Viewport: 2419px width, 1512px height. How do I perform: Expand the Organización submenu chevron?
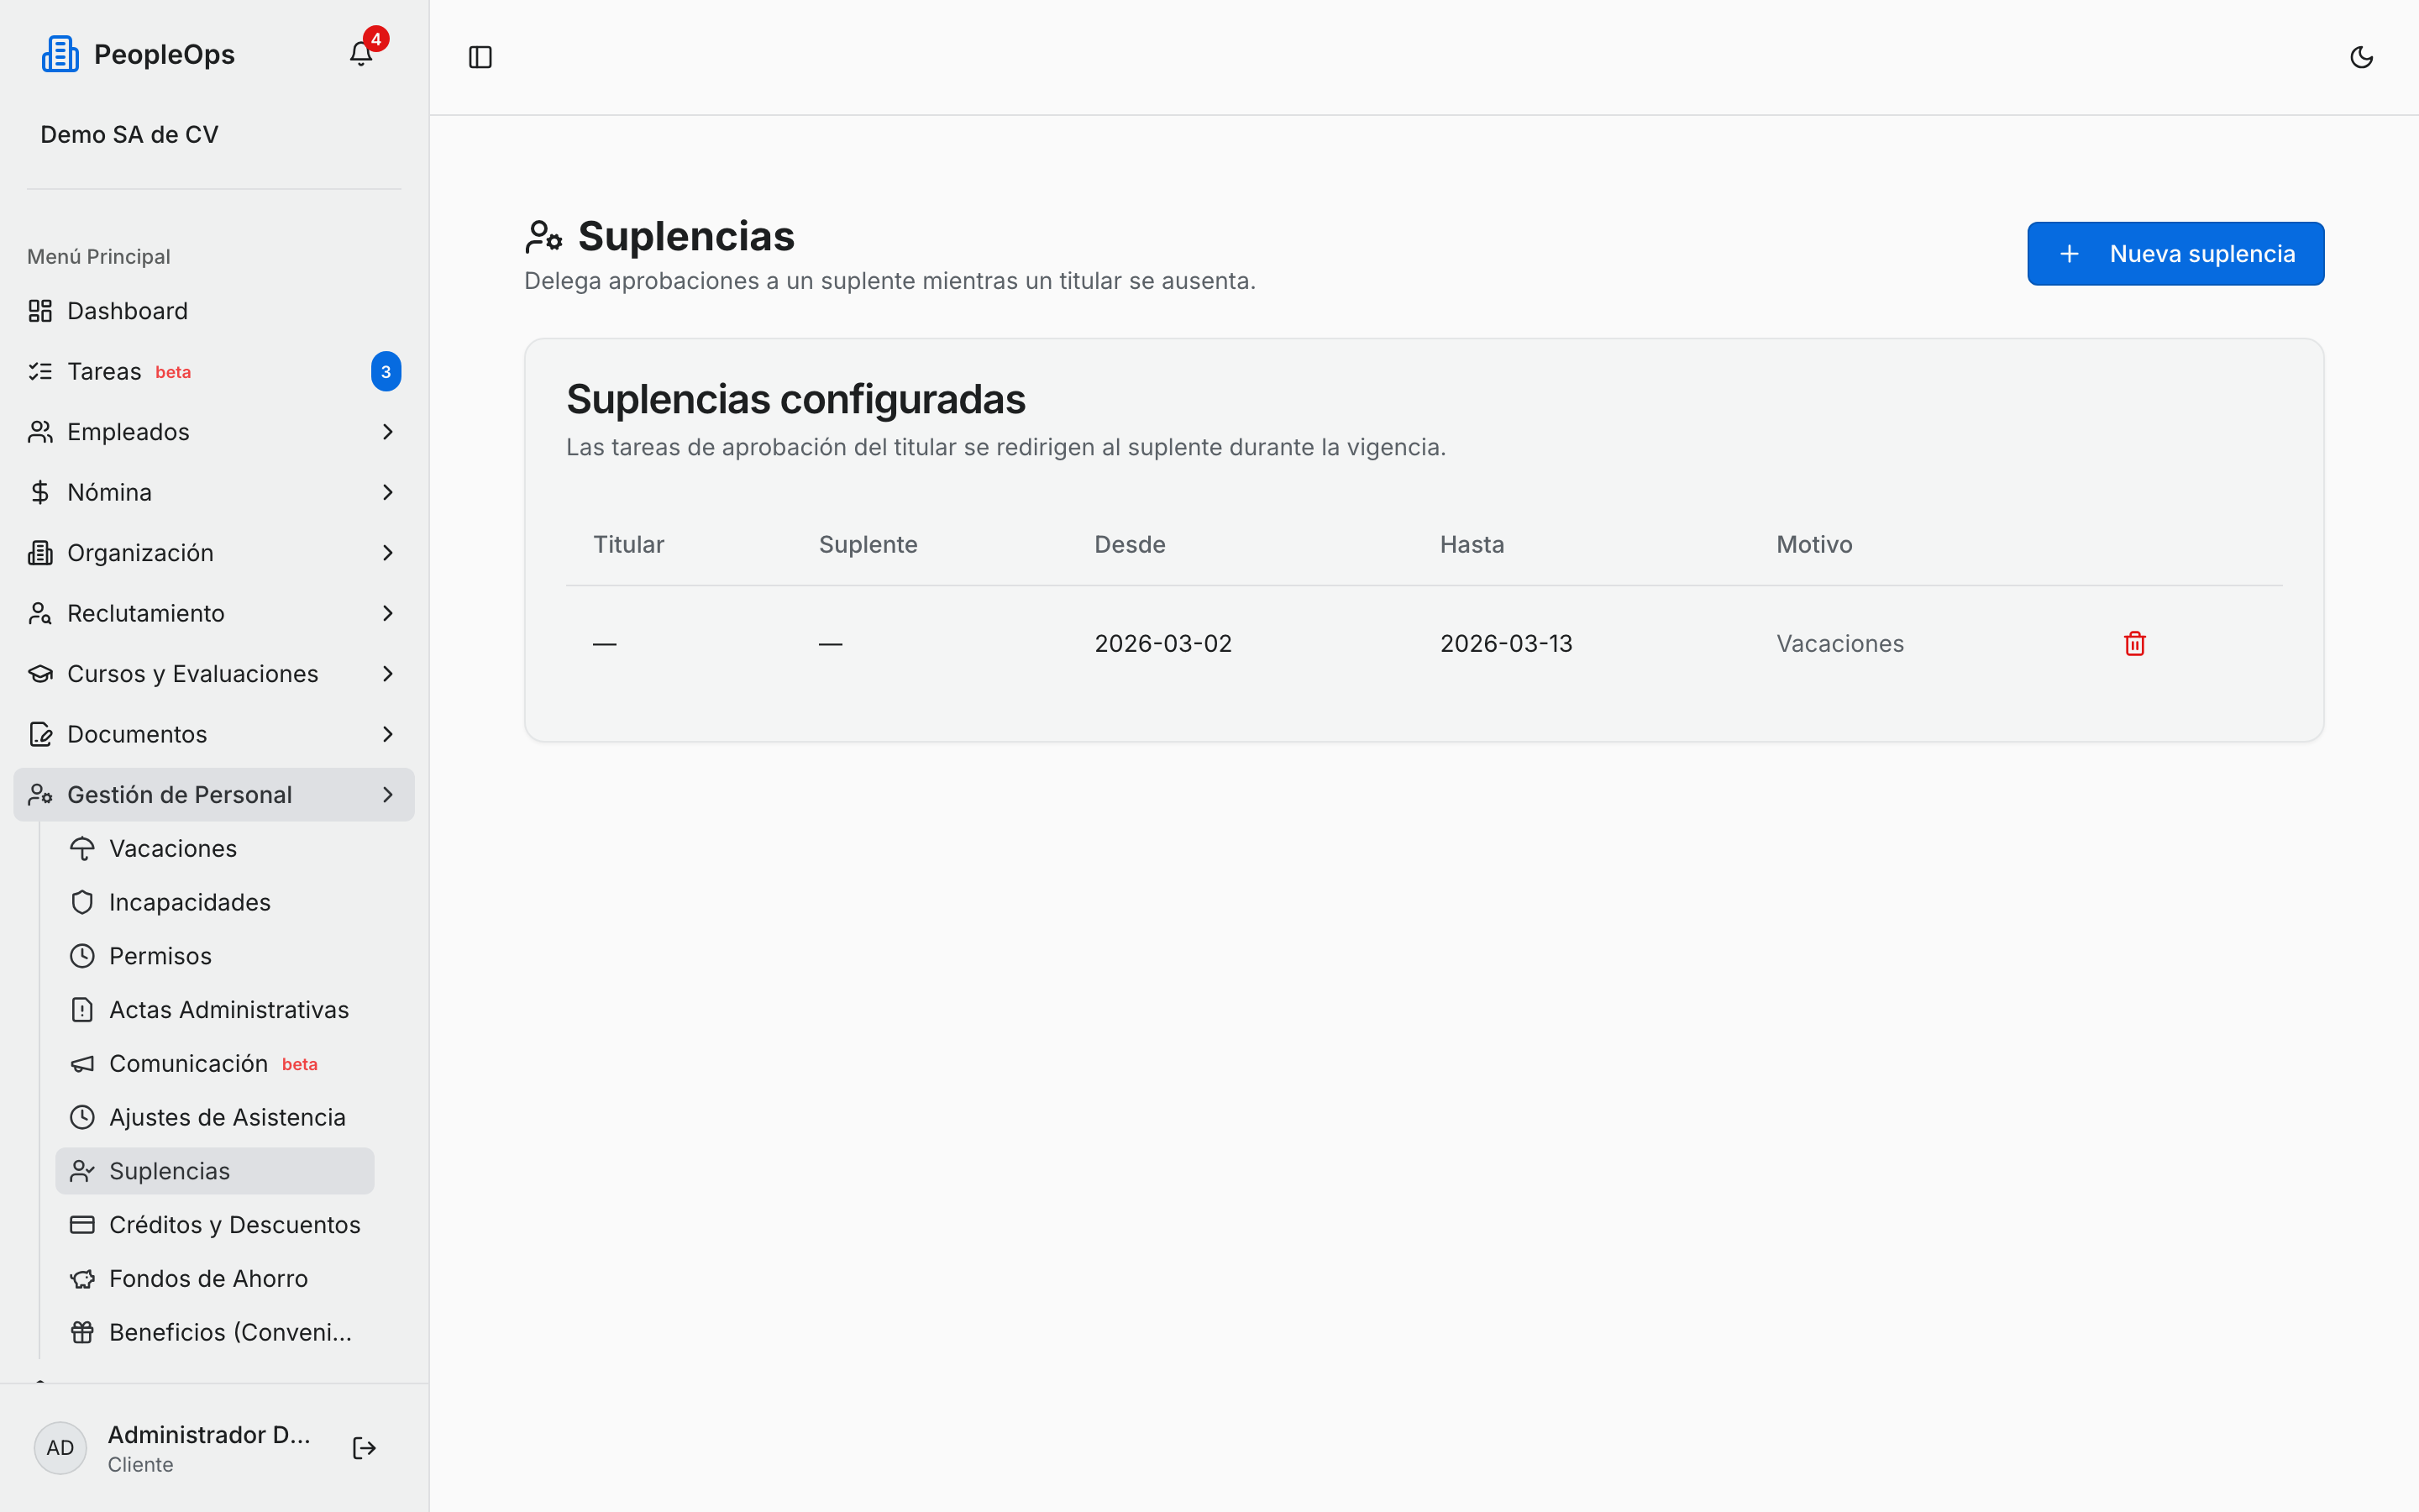click(388, 553)
